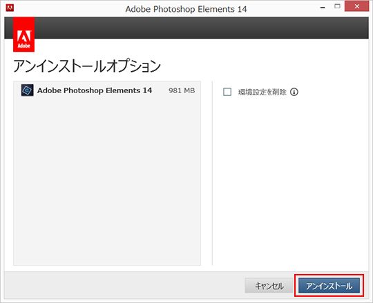The width and height of the screenshot is (373, 303).
Task: Click the gray footer bar left of キャンセル
Action: pyautogui.click(x=124, y=285)
